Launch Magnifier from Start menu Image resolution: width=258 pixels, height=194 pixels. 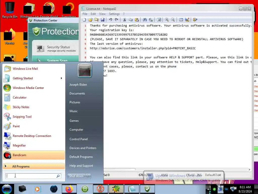[34, 145]
